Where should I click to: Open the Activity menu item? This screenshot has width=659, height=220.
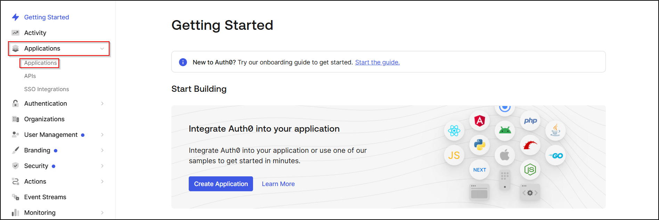pos(35,33)
